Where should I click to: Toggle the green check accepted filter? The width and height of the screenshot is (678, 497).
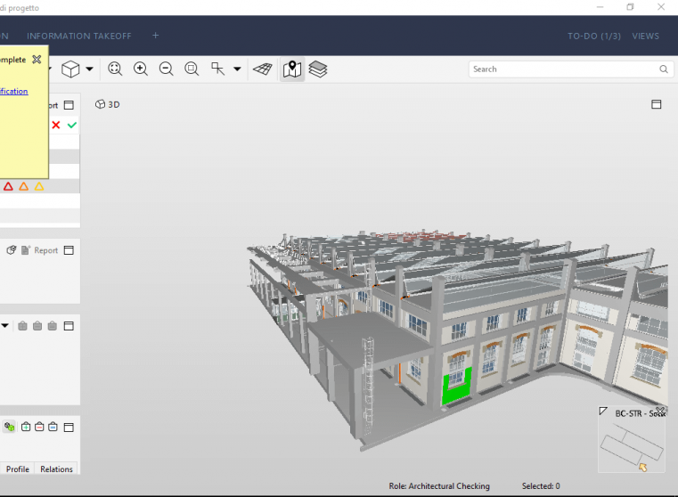point(72,125)
